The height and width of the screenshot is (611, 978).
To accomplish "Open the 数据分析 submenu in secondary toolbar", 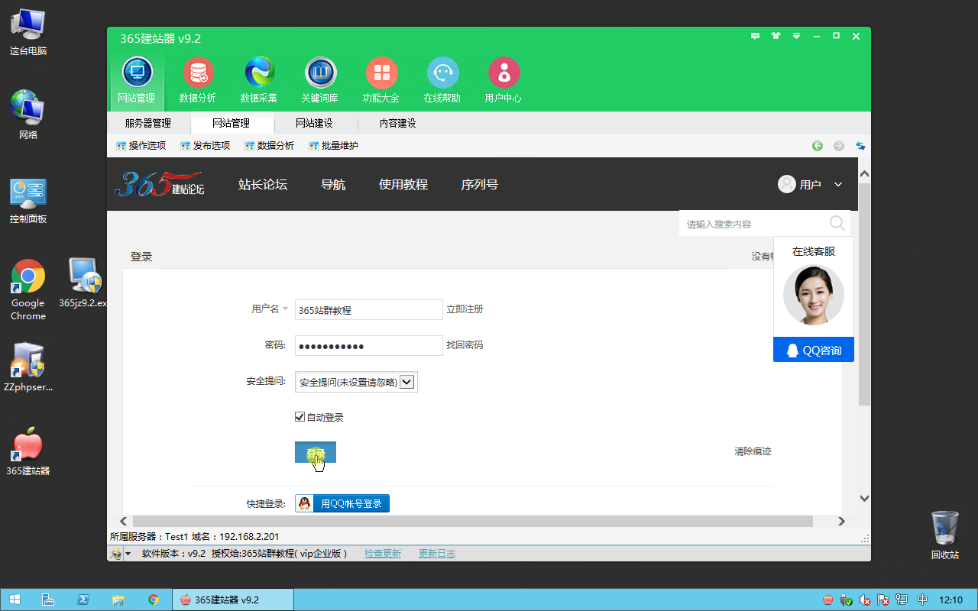I will 269,146.
